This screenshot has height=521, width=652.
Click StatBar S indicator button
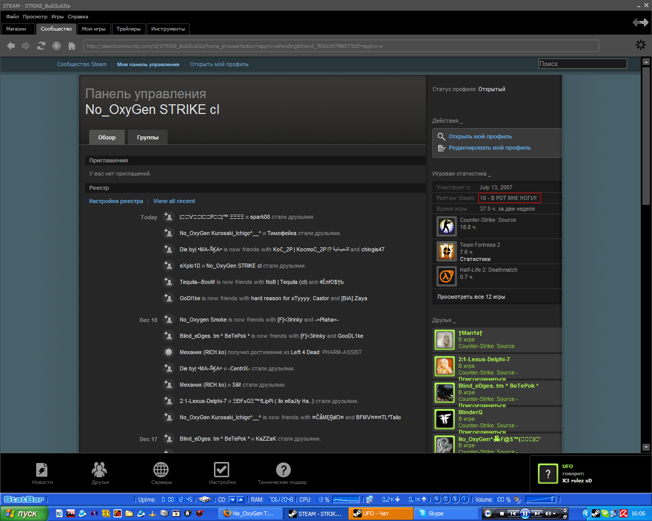[x=455, y=500]
